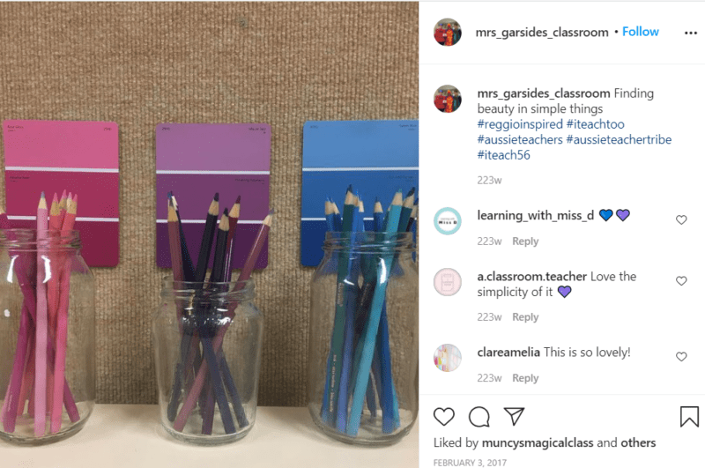Open the three-dot more options menu
The image size is (705, 468).
691,33
